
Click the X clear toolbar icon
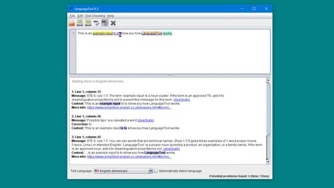(x=113, y=23)
